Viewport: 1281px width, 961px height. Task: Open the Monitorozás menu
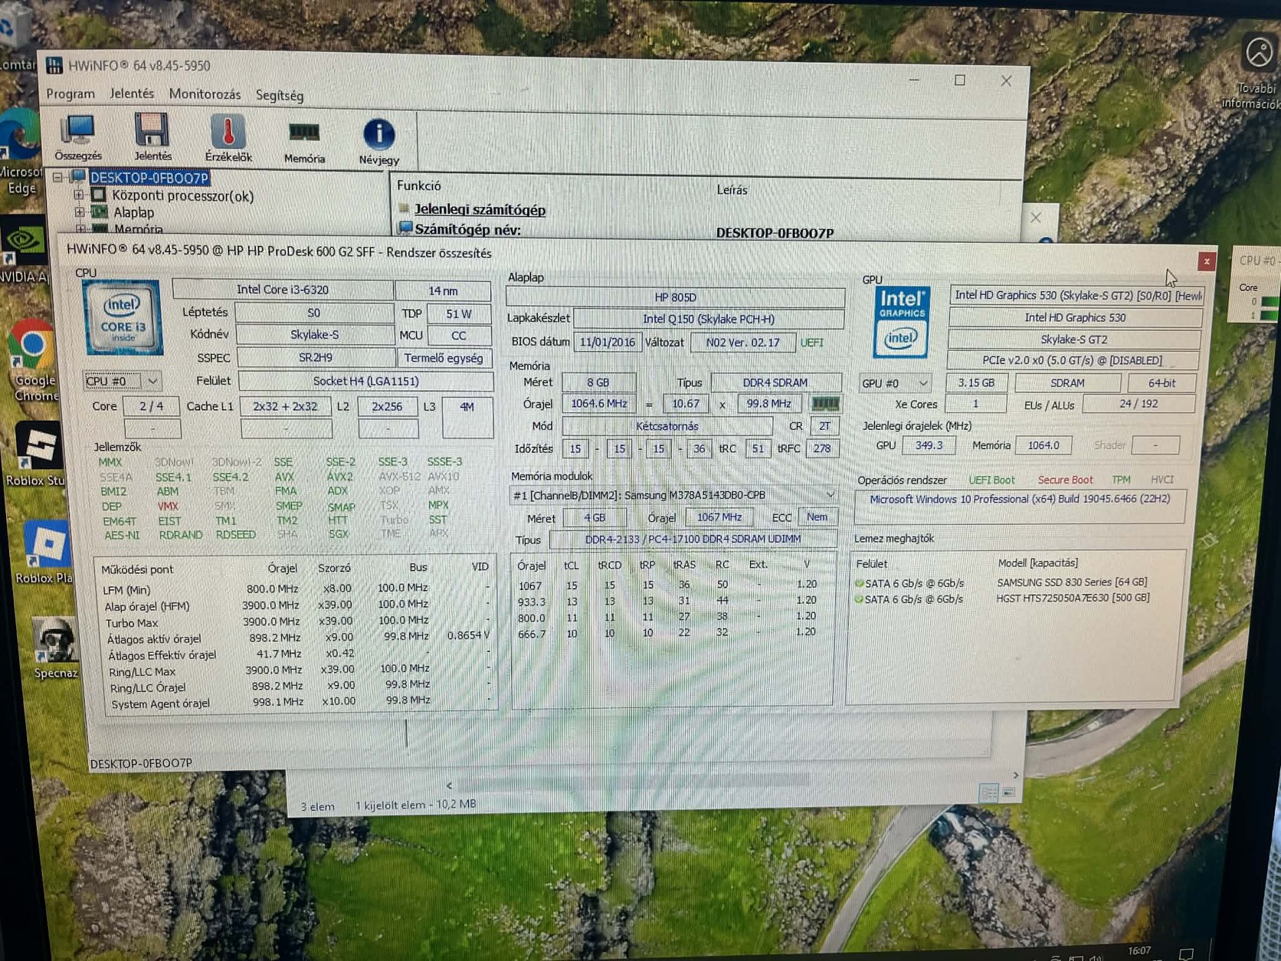click(x=205, y=94)
